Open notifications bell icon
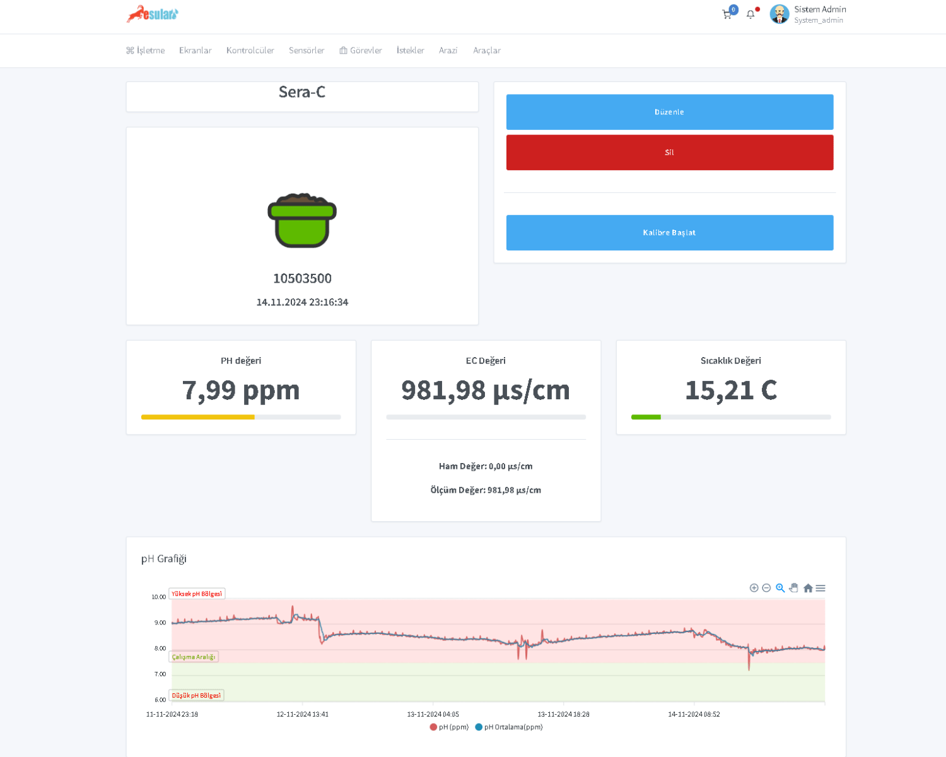946x757 pixels. (750, 15)
